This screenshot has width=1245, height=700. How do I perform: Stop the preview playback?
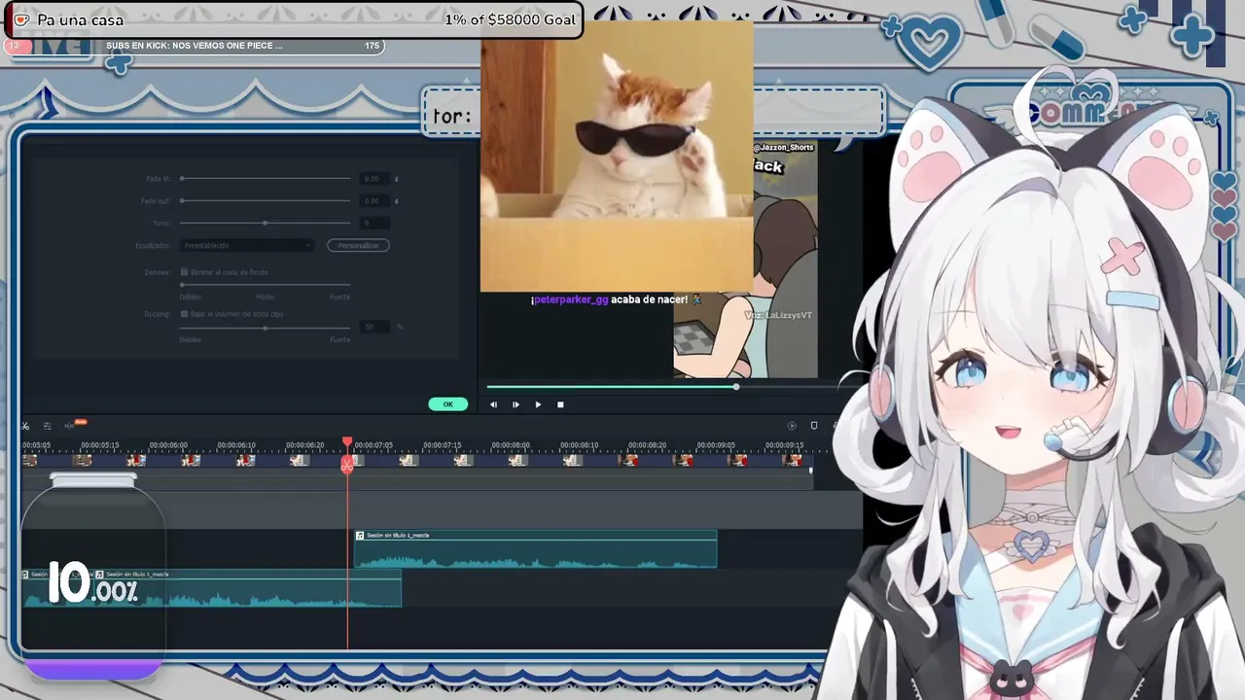point(560,404)
